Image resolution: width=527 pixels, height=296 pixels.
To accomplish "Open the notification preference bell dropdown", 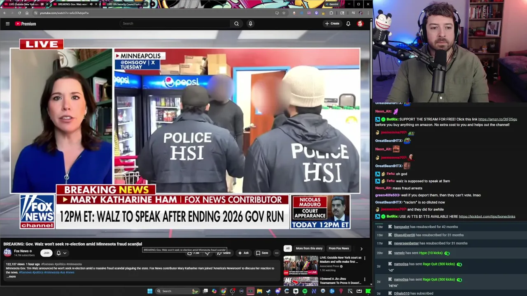I will 61,253.
